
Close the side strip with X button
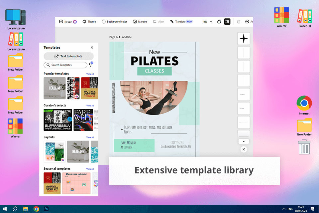coord(244,149)
